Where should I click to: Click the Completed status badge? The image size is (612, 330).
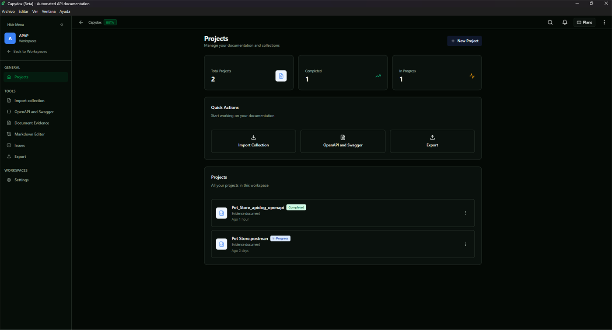tap(296, 207)
